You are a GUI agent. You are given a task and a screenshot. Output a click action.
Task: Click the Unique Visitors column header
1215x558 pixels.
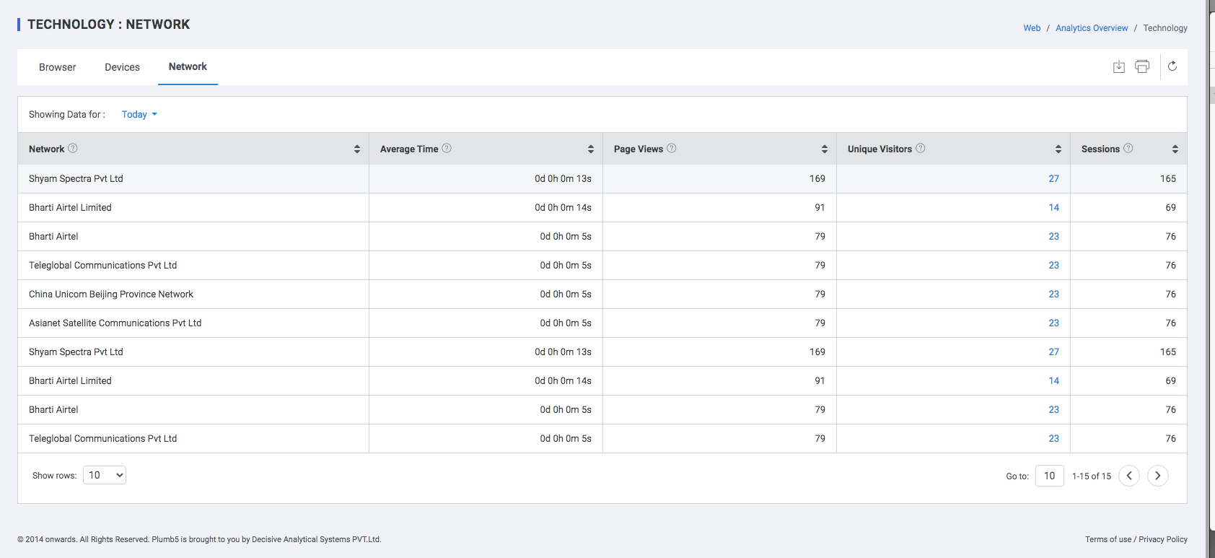tap(880, 149)
